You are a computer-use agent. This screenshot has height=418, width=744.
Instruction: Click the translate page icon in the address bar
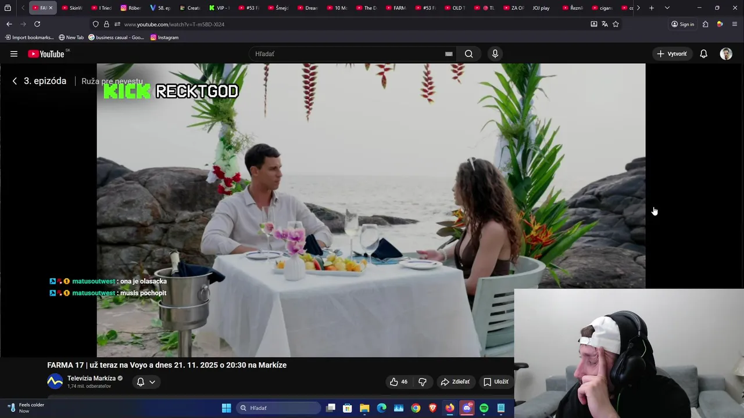point(604,24)
